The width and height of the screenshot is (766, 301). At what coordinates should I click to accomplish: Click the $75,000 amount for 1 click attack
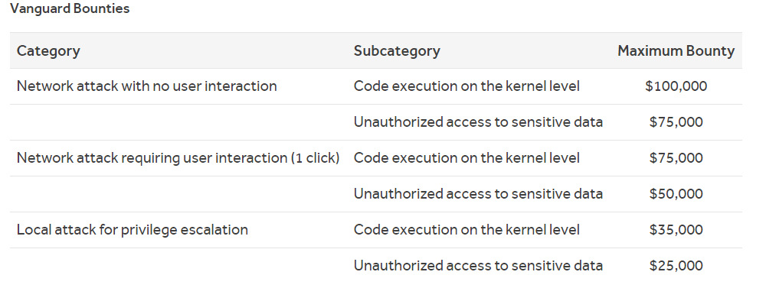(676, 158)
